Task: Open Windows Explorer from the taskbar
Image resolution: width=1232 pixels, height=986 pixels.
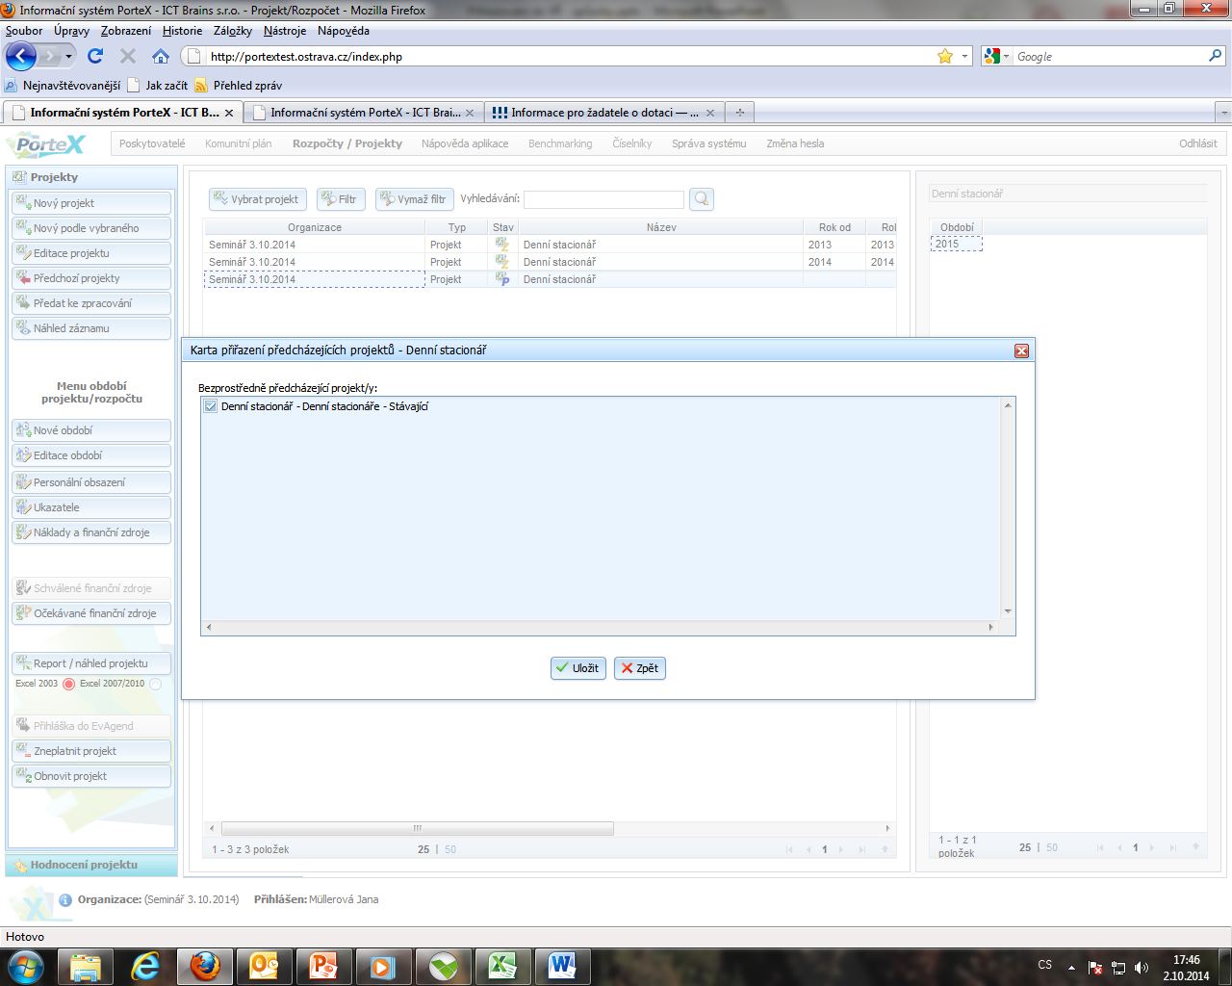Action: tap(86, 965)
